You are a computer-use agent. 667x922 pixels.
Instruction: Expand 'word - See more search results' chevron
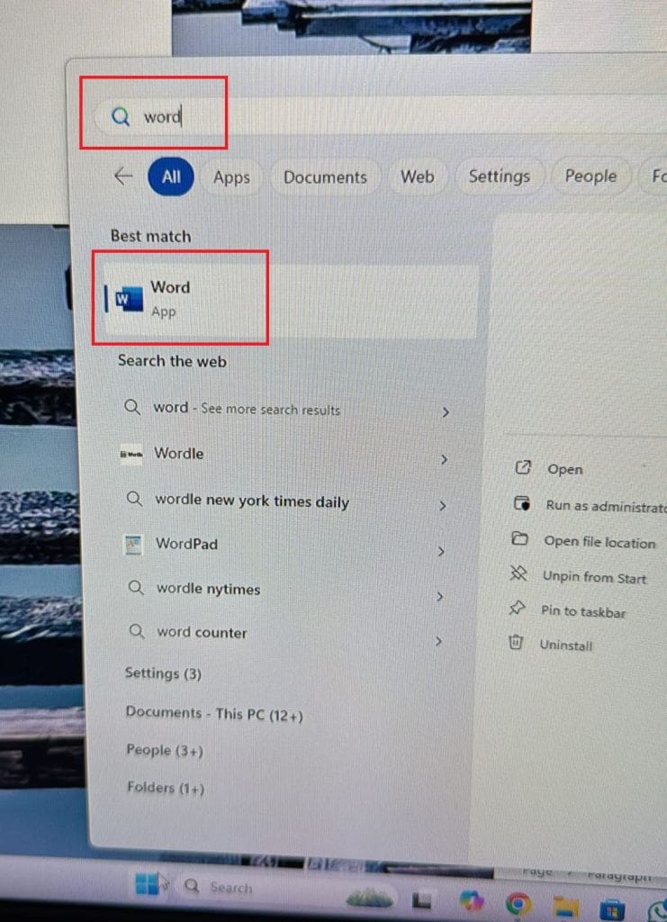[445, 412]
